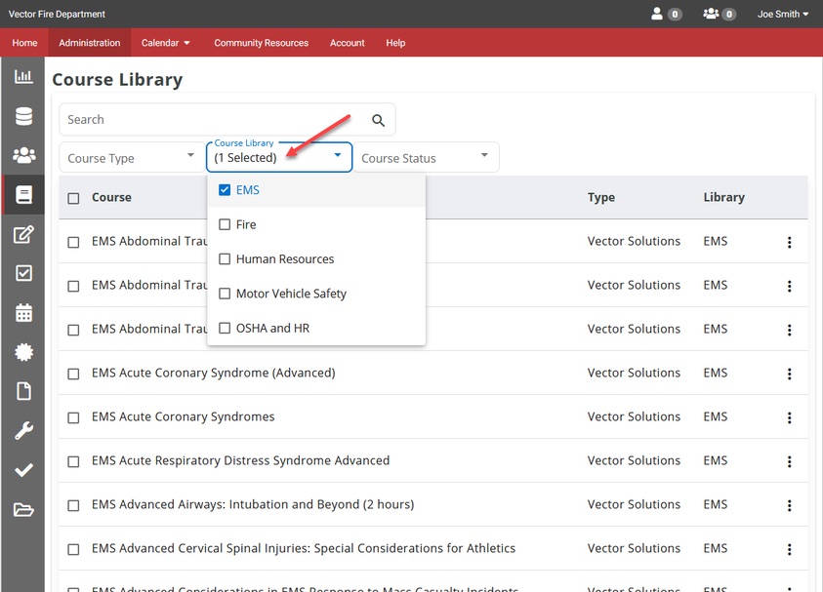Switch to the Administration tab
This screenshot has width=823, height=592.
coord(89,43)
